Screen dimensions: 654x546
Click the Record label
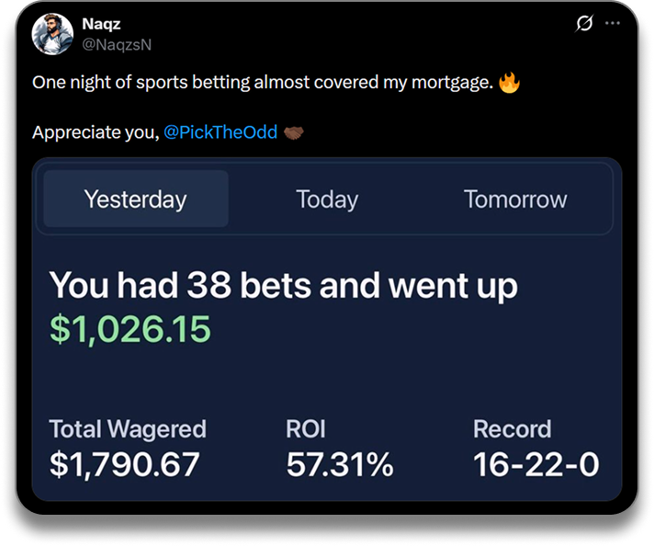pos(512,429)
